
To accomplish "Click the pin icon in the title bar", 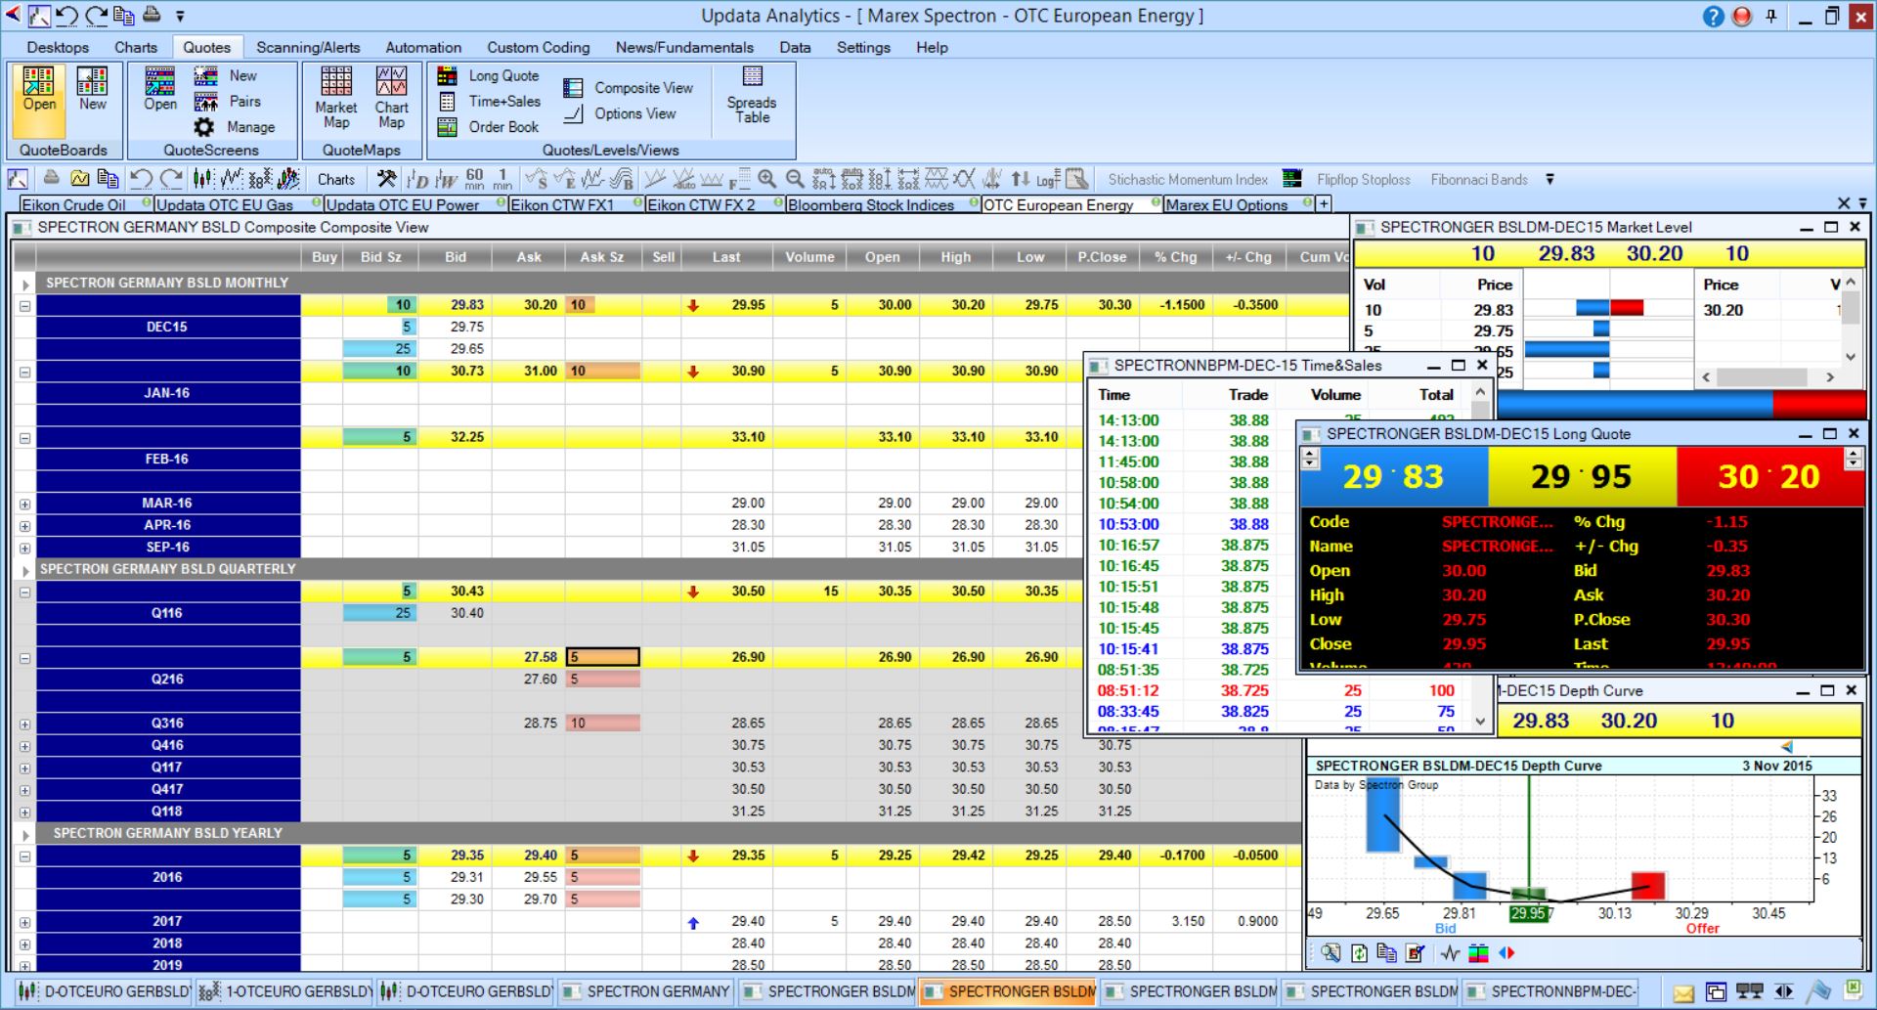I will [1771, 17].
